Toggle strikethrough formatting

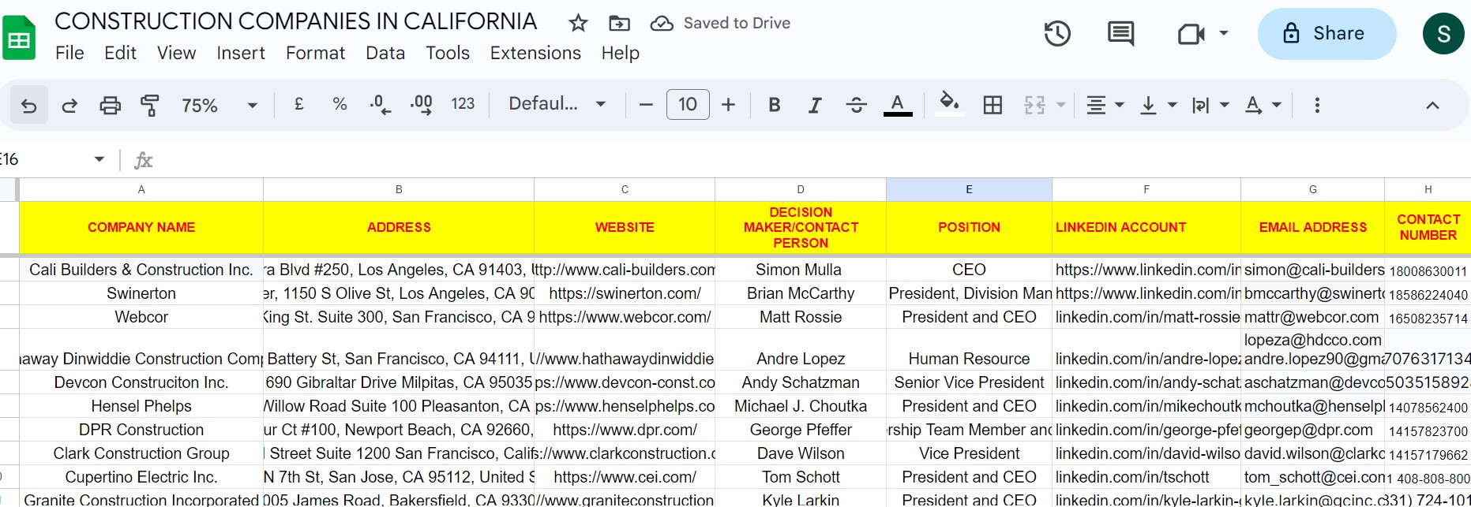pos(856,105)
